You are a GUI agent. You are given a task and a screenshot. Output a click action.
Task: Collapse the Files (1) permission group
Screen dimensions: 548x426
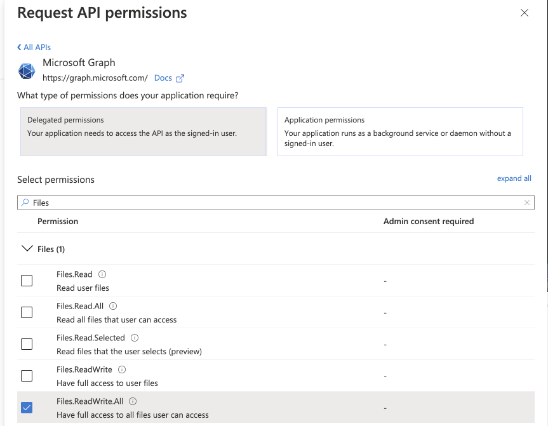pos(27,249)
